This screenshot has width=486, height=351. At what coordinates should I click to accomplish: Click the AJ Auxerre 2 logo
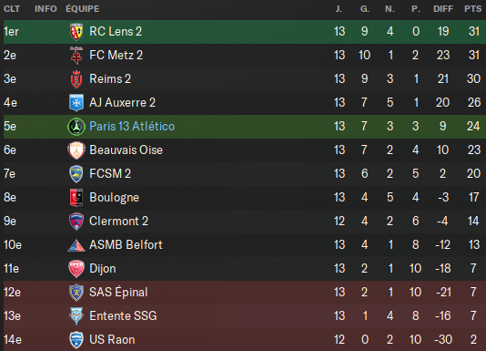point(76,103)
